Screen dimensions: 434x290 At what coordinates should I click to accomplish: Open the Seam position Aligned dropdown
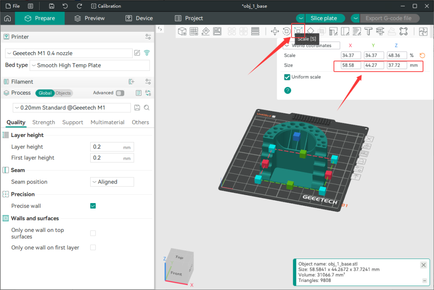(112, 182)
